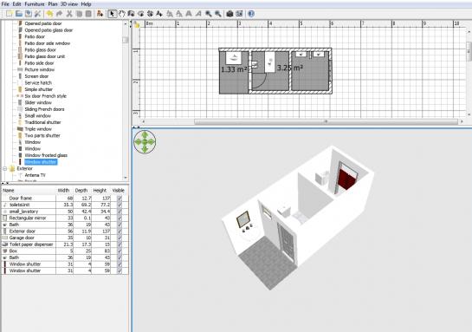Open the 3D view menu
472x332 pixels.
[69, 4]
